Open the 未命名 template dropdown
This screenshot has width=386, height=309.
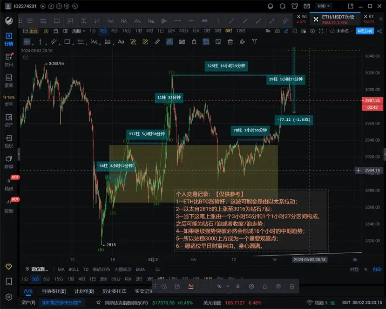click(x=341, y=31)
